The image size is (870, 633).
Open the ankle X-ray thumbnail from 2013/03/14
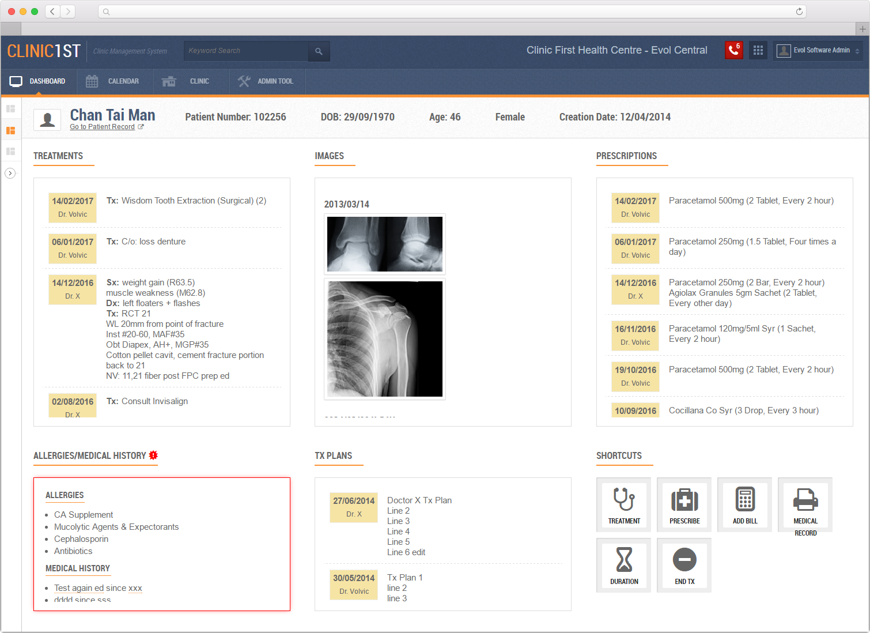click(384, 244)
